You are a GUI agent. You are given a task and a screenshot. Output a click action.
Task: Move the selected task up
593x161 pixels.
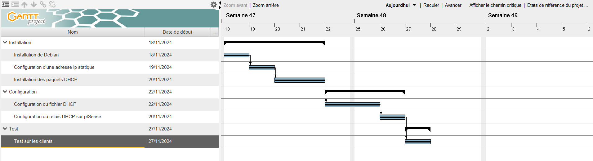[x=25, y=4]
